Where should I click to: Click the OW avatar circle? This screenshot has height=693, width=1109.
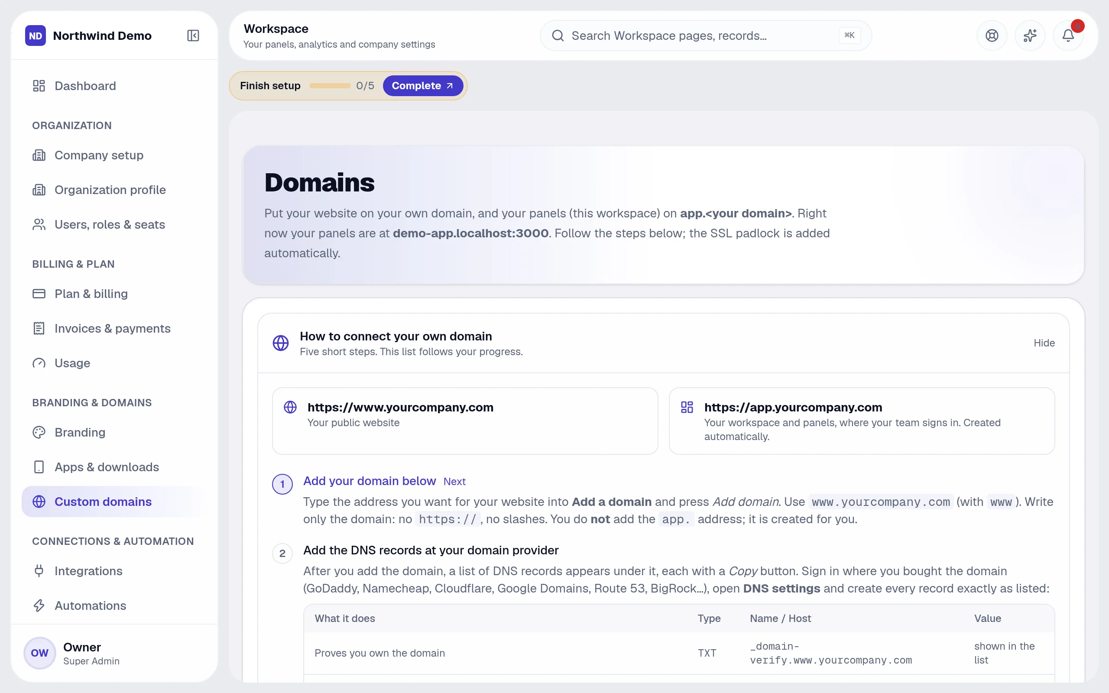point(39,653)
